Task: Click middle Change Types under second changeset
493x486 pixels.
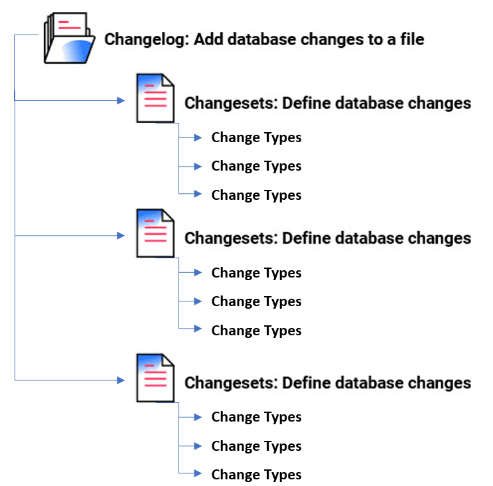Action: [256, 301]
